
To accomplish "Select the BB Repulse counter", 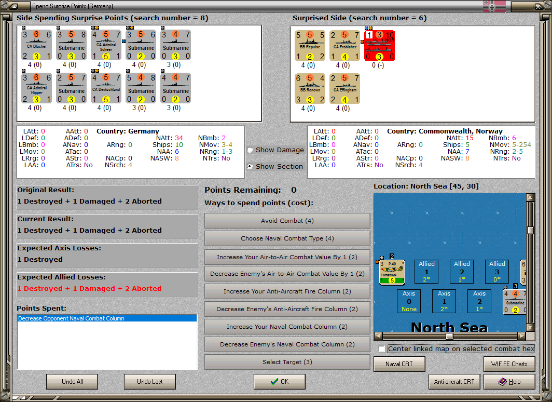I will coord(310,46).
